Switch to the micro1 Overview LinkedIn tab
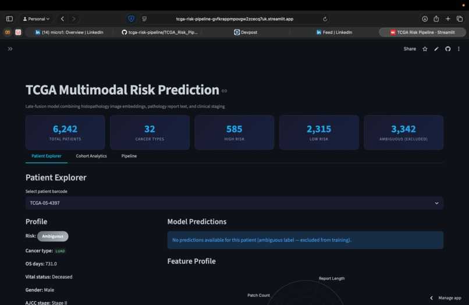Viewport: 469px width, 305px height. coord(69,33)
